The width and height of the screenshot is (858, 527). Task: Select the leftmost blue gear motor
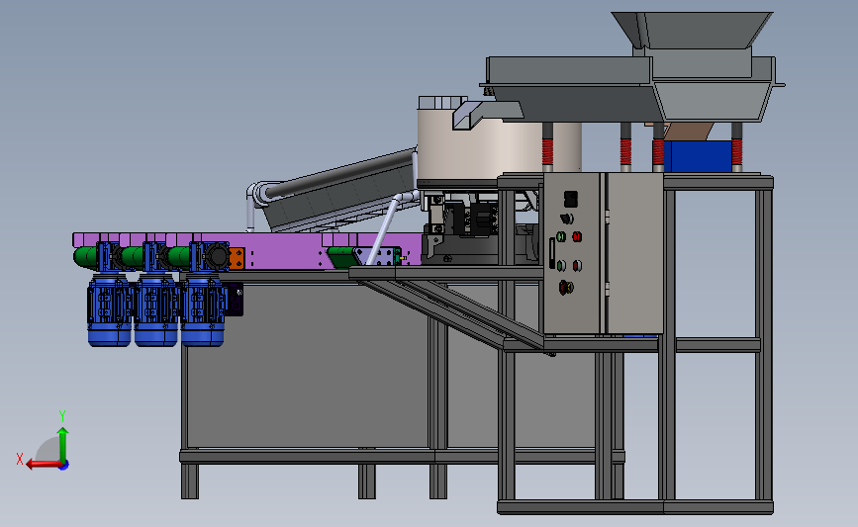(x=110, y=308)
